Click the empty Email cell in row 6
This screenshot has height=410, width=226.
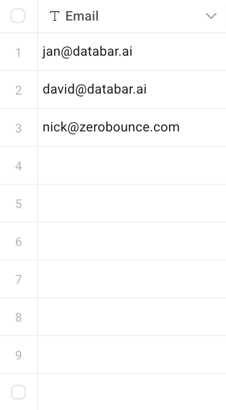coord(131,241)
